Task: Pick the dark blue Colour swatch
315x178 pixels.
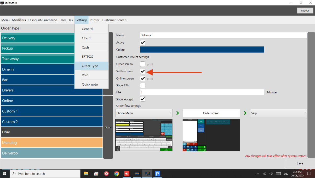Action: tap(202, 50)
